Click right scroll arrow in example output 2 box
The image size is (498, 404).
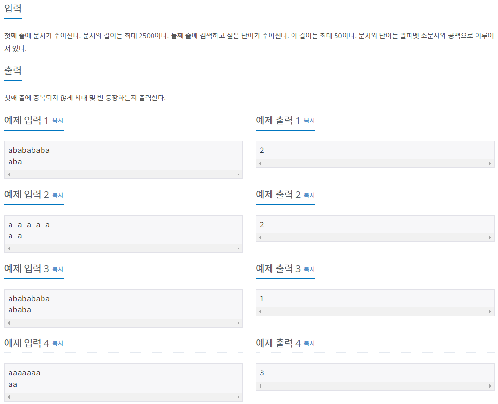[x=490, y=237]
